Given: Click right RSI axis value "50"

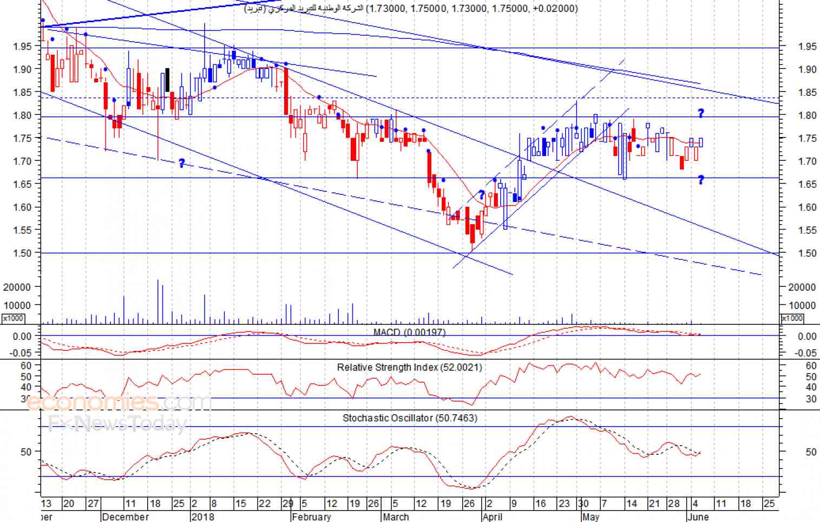Looking at the screenshot, I should pos(811,377).
